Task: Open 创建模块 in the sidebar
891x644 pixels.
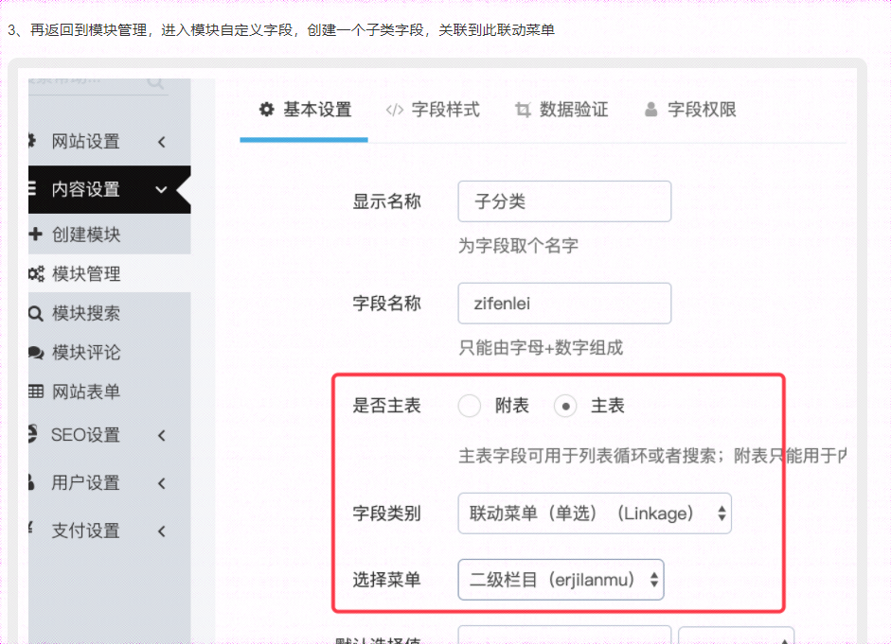Action: [x=109, y=235]
